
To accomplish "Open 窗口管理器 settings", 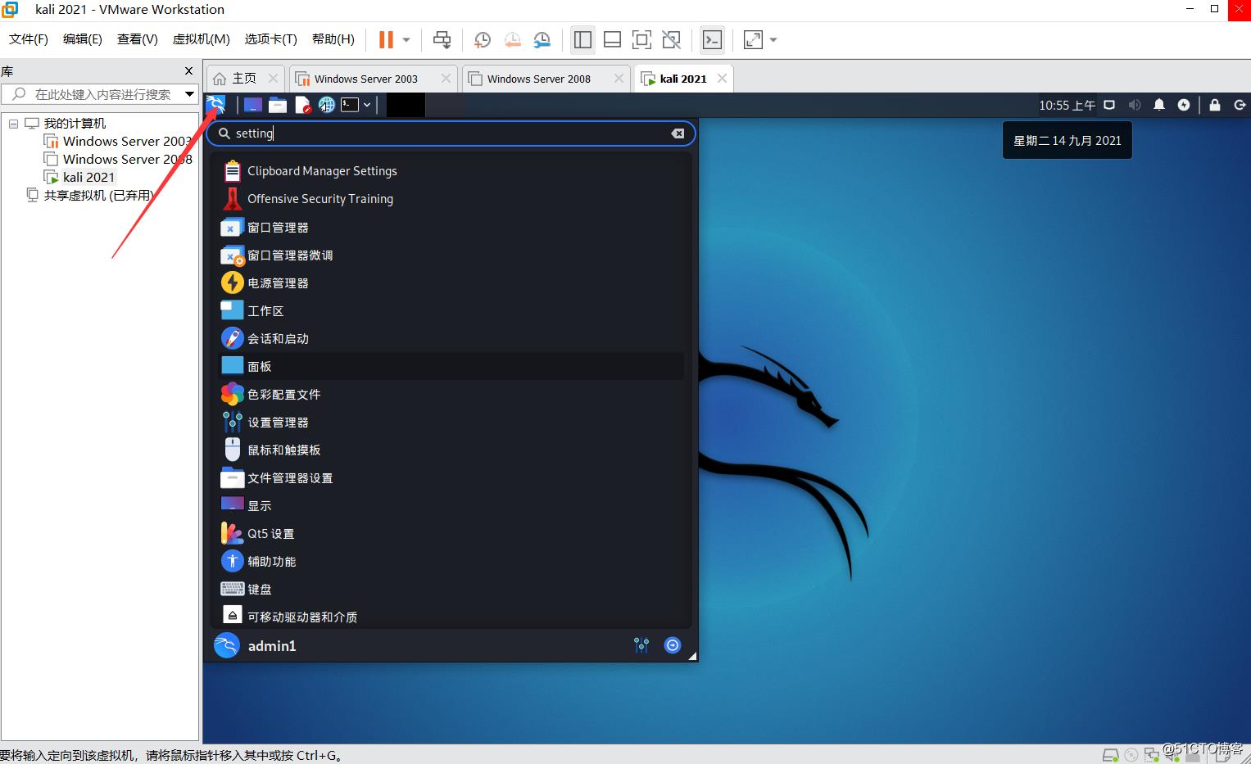I will point(452,227).
